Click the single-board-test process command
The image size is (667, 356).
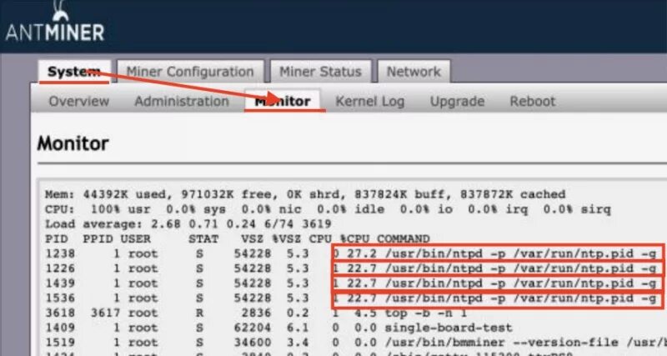pyautogui.click(x=449, y=328)
